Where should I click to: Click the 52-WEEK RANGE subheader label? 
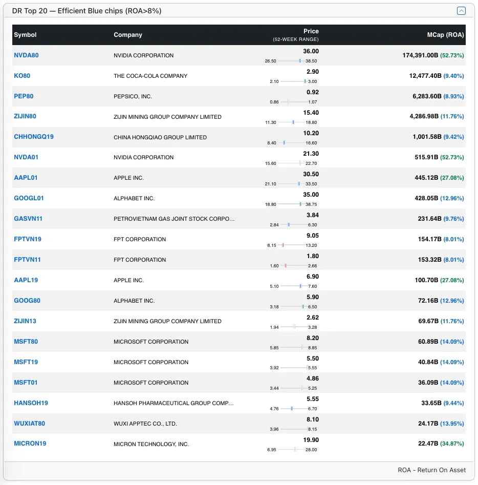pos(296,39)
